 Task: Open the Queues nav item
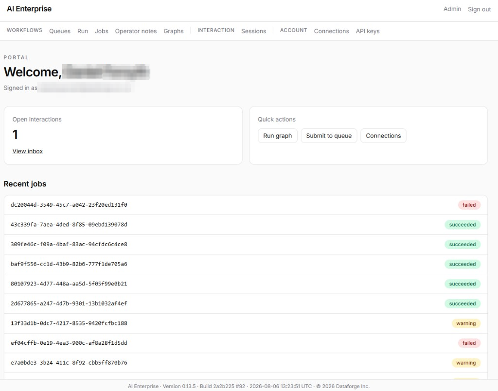(x=60, y=31)
